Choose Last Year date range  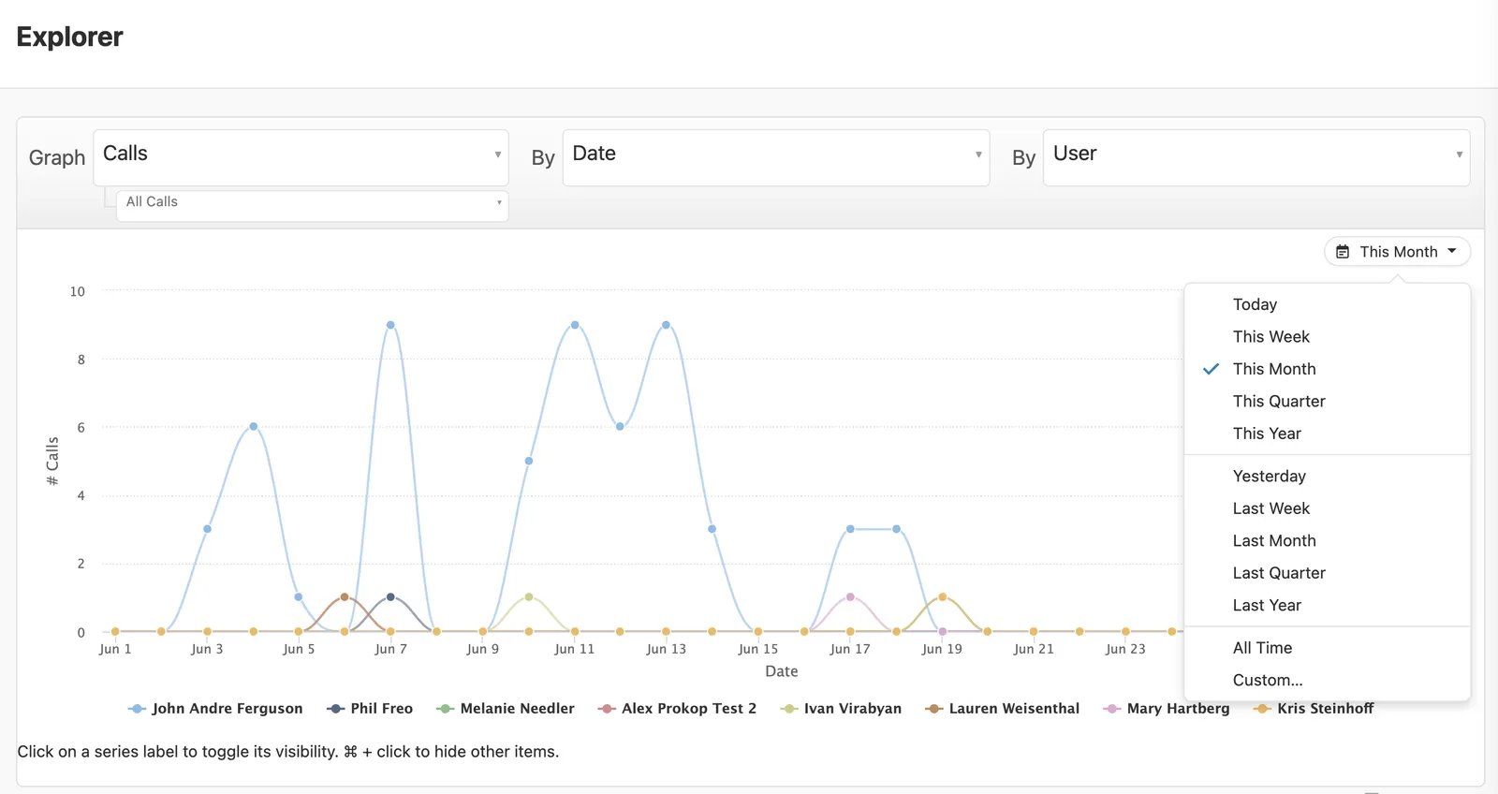(x=1328, y=605)
